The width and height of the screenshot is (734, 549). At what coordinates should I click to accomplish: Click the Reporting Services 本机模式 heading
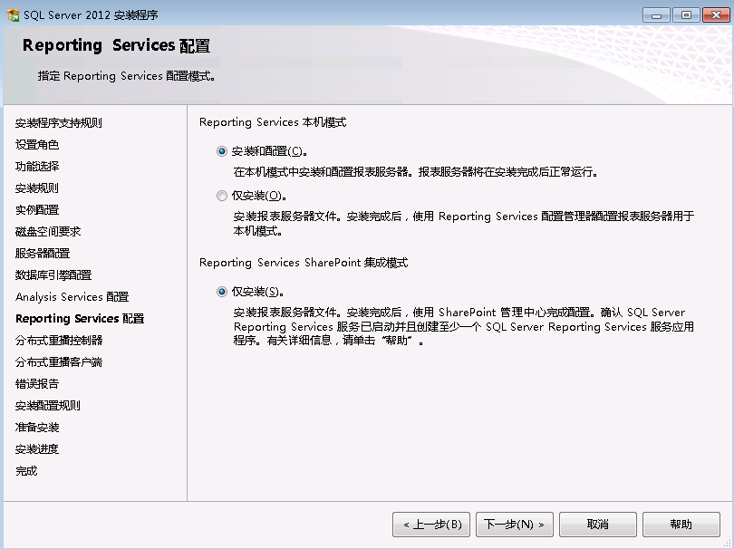coord(273,122)
